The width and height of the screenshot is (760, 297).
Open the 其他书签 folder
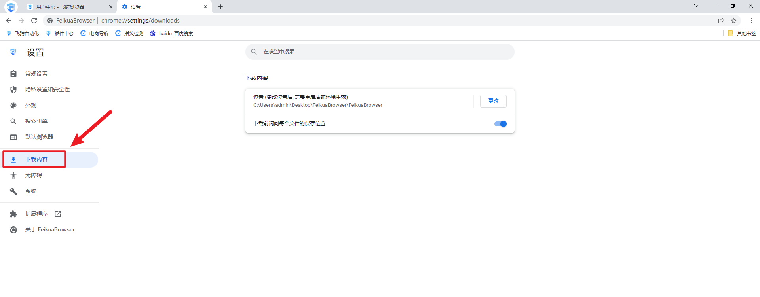[742, 34]
